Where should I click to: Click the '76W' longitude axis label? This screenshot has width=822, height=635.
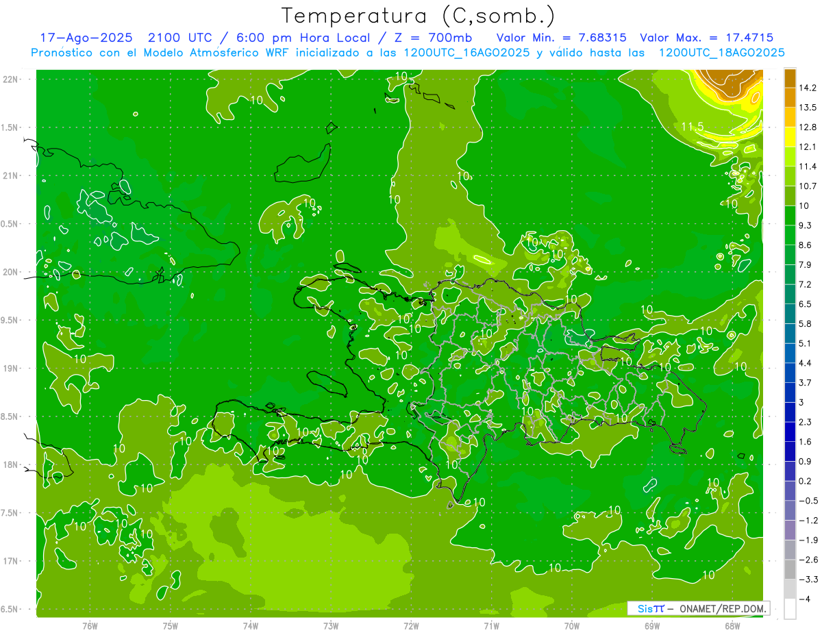pyautogui.click(x=90, y=626)
